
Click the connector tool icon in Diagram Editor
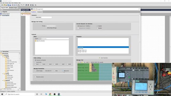(24, 12)
